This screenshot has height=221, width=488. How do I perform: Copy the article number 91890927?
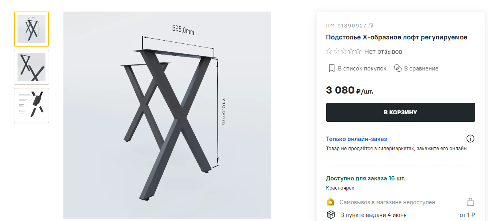[370, 26]
